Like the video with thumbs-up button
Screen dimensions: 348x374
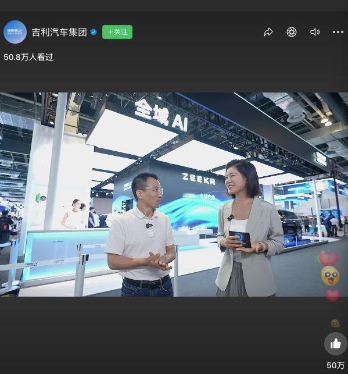[x=335, y=344]
